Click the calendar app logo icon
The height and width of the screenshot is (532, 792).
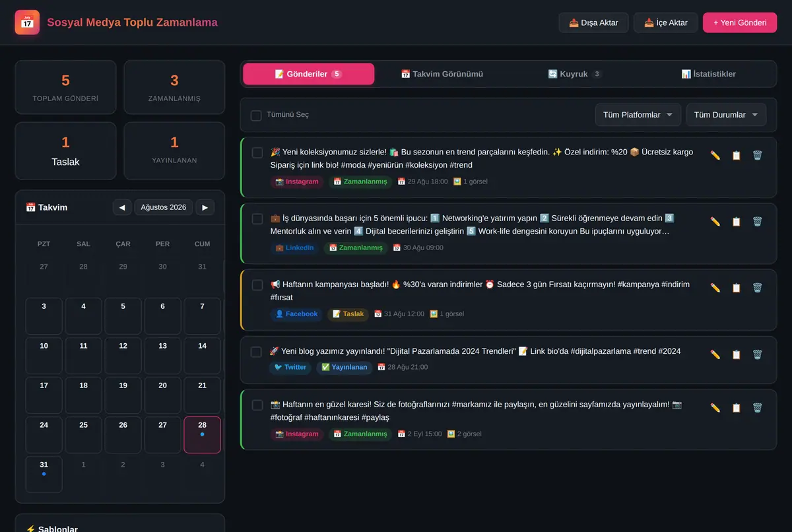tap(27, 22)
